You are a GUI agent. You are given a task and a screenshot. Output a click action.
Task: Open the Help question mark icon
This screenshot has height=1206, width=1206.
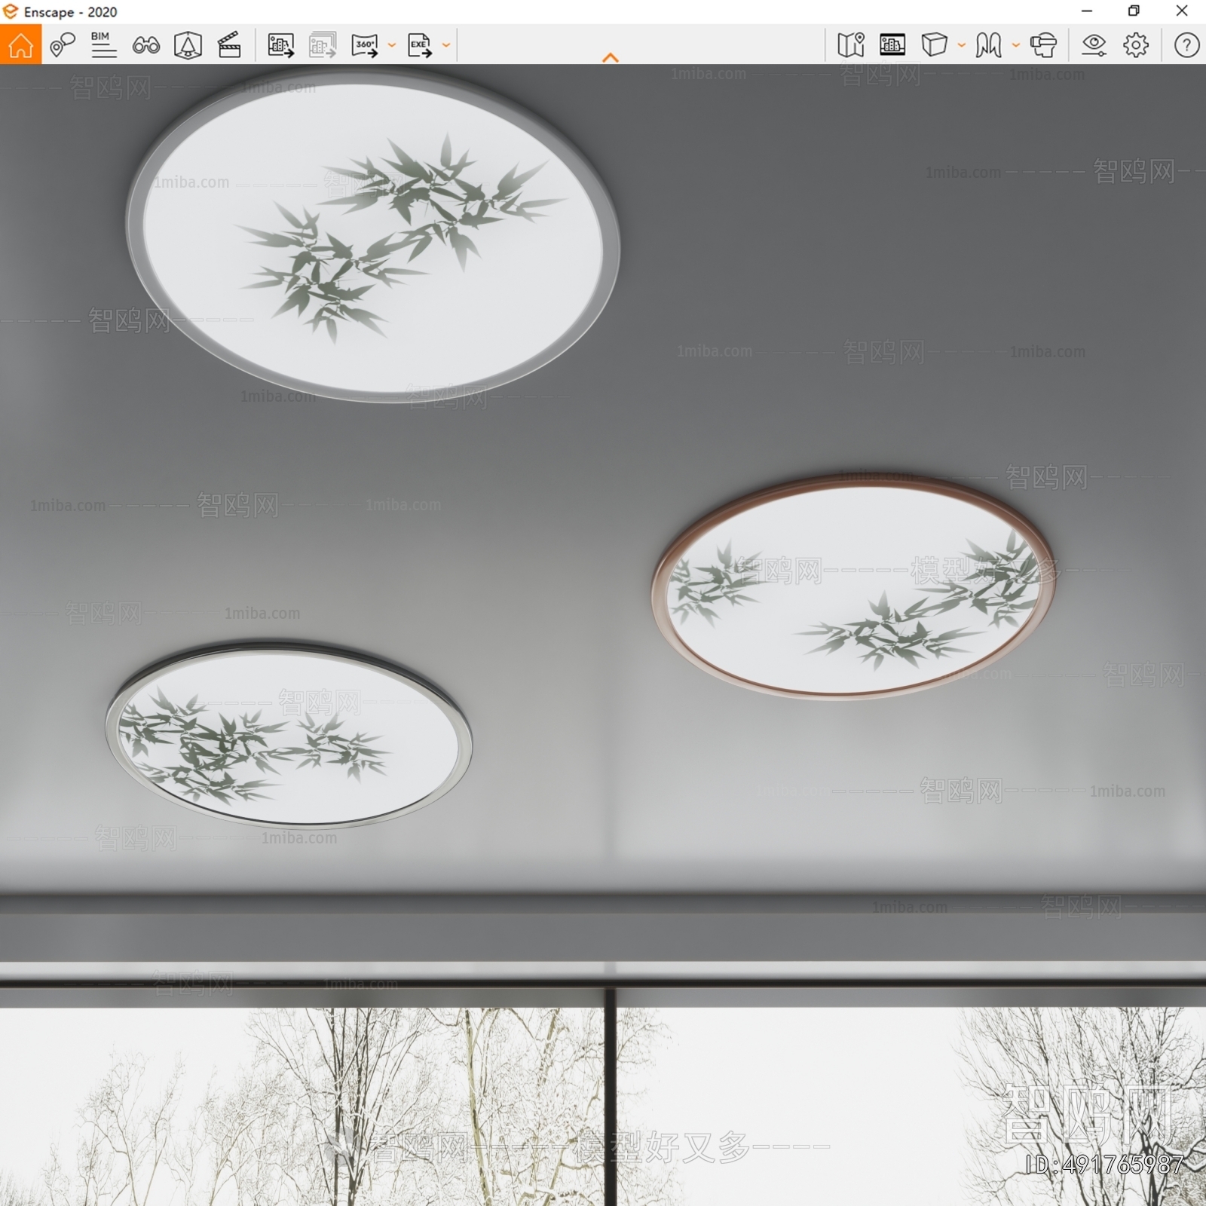[1186, 45]
